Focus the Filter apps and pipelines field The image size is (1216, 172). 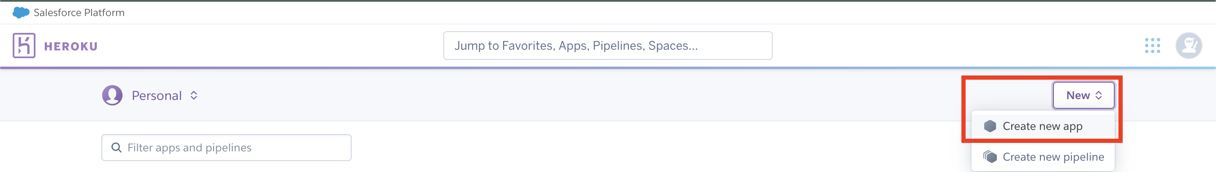[x=226, y=148]
